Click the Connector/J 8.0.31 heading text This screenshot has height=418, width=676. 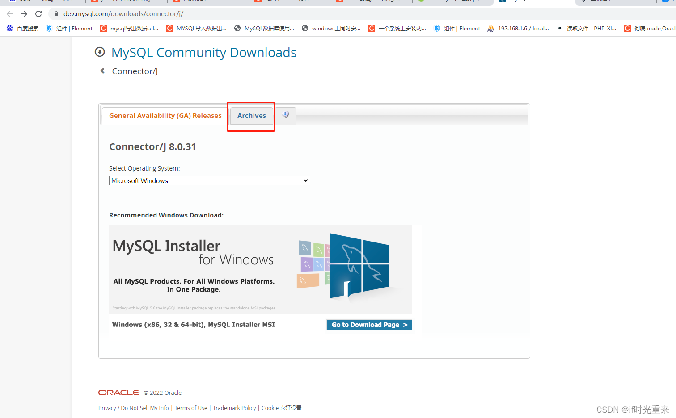click(152, 147)
